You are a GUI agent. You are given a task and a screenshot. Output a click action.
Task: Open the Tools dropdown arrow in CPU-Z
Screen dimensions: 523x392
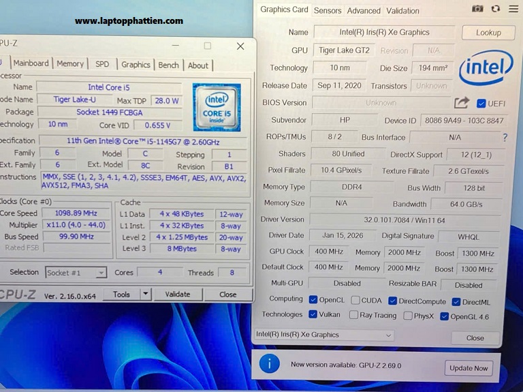146,294
